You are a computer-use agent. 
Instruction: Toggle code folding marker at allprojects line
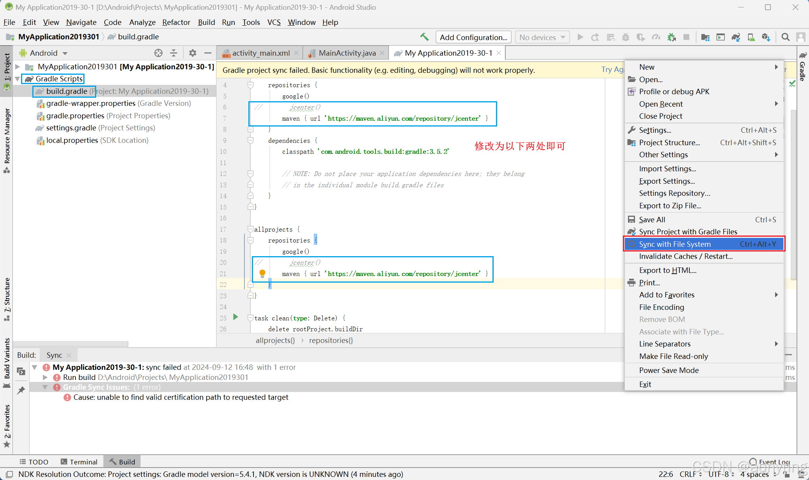coord(250,229)
